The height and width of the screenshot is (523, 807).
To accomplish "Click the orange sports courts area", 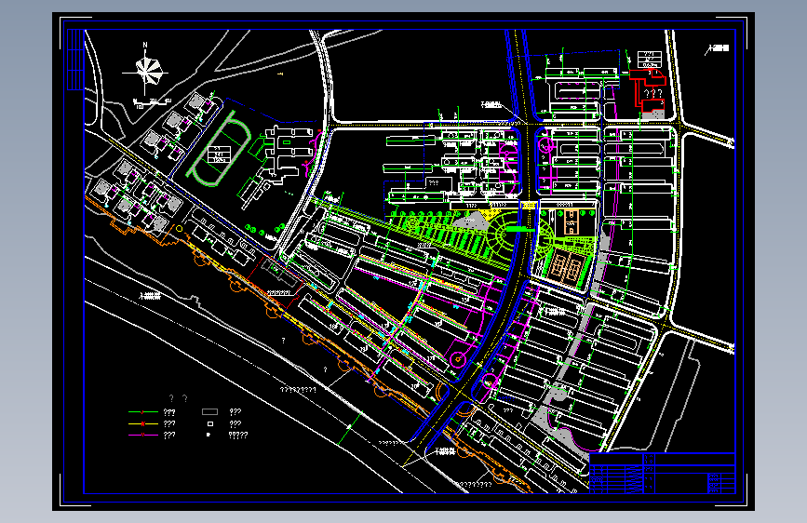I will (567, 267).
